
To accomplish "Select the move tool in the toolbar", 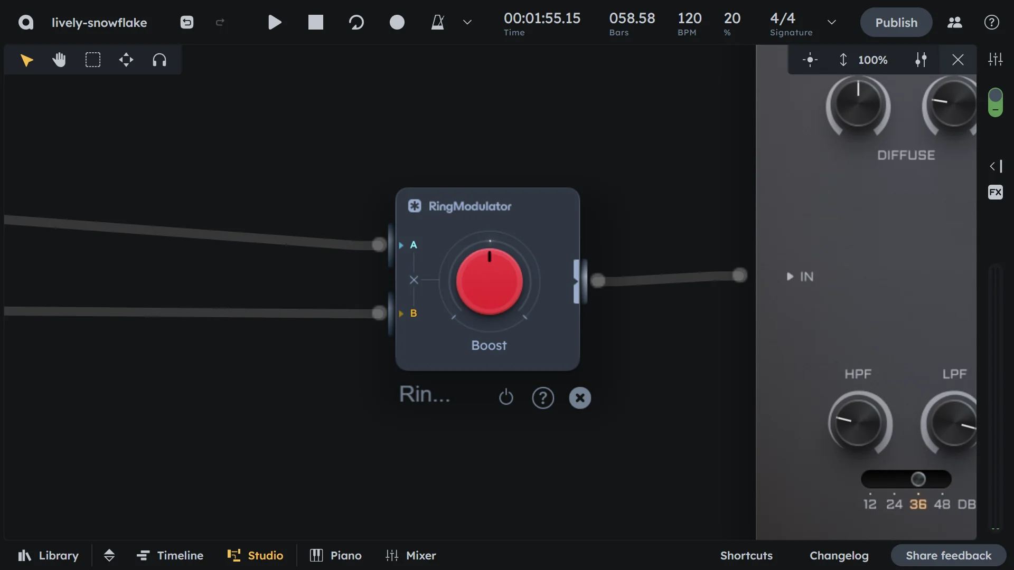I will coord(126,60).
